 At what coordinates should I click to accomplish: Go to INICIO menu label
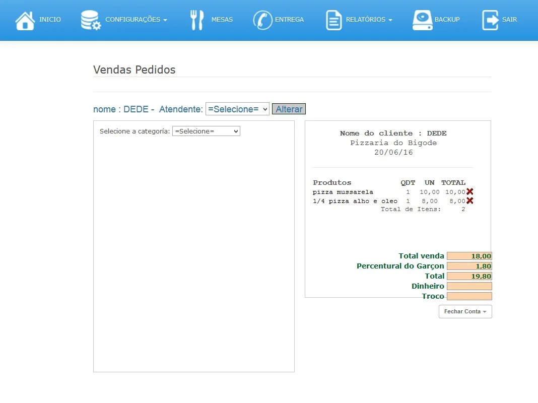(x=50, y=20)
